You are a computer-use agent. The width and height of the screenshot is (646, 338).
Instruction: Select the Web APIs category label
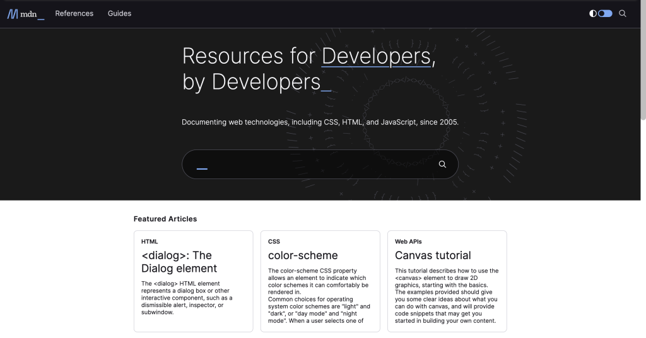[409, 242]
